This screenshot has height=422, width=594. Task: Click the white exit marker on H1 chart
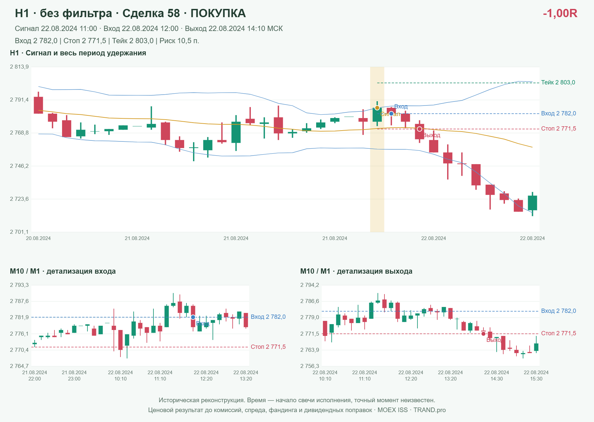pos(419,129)
